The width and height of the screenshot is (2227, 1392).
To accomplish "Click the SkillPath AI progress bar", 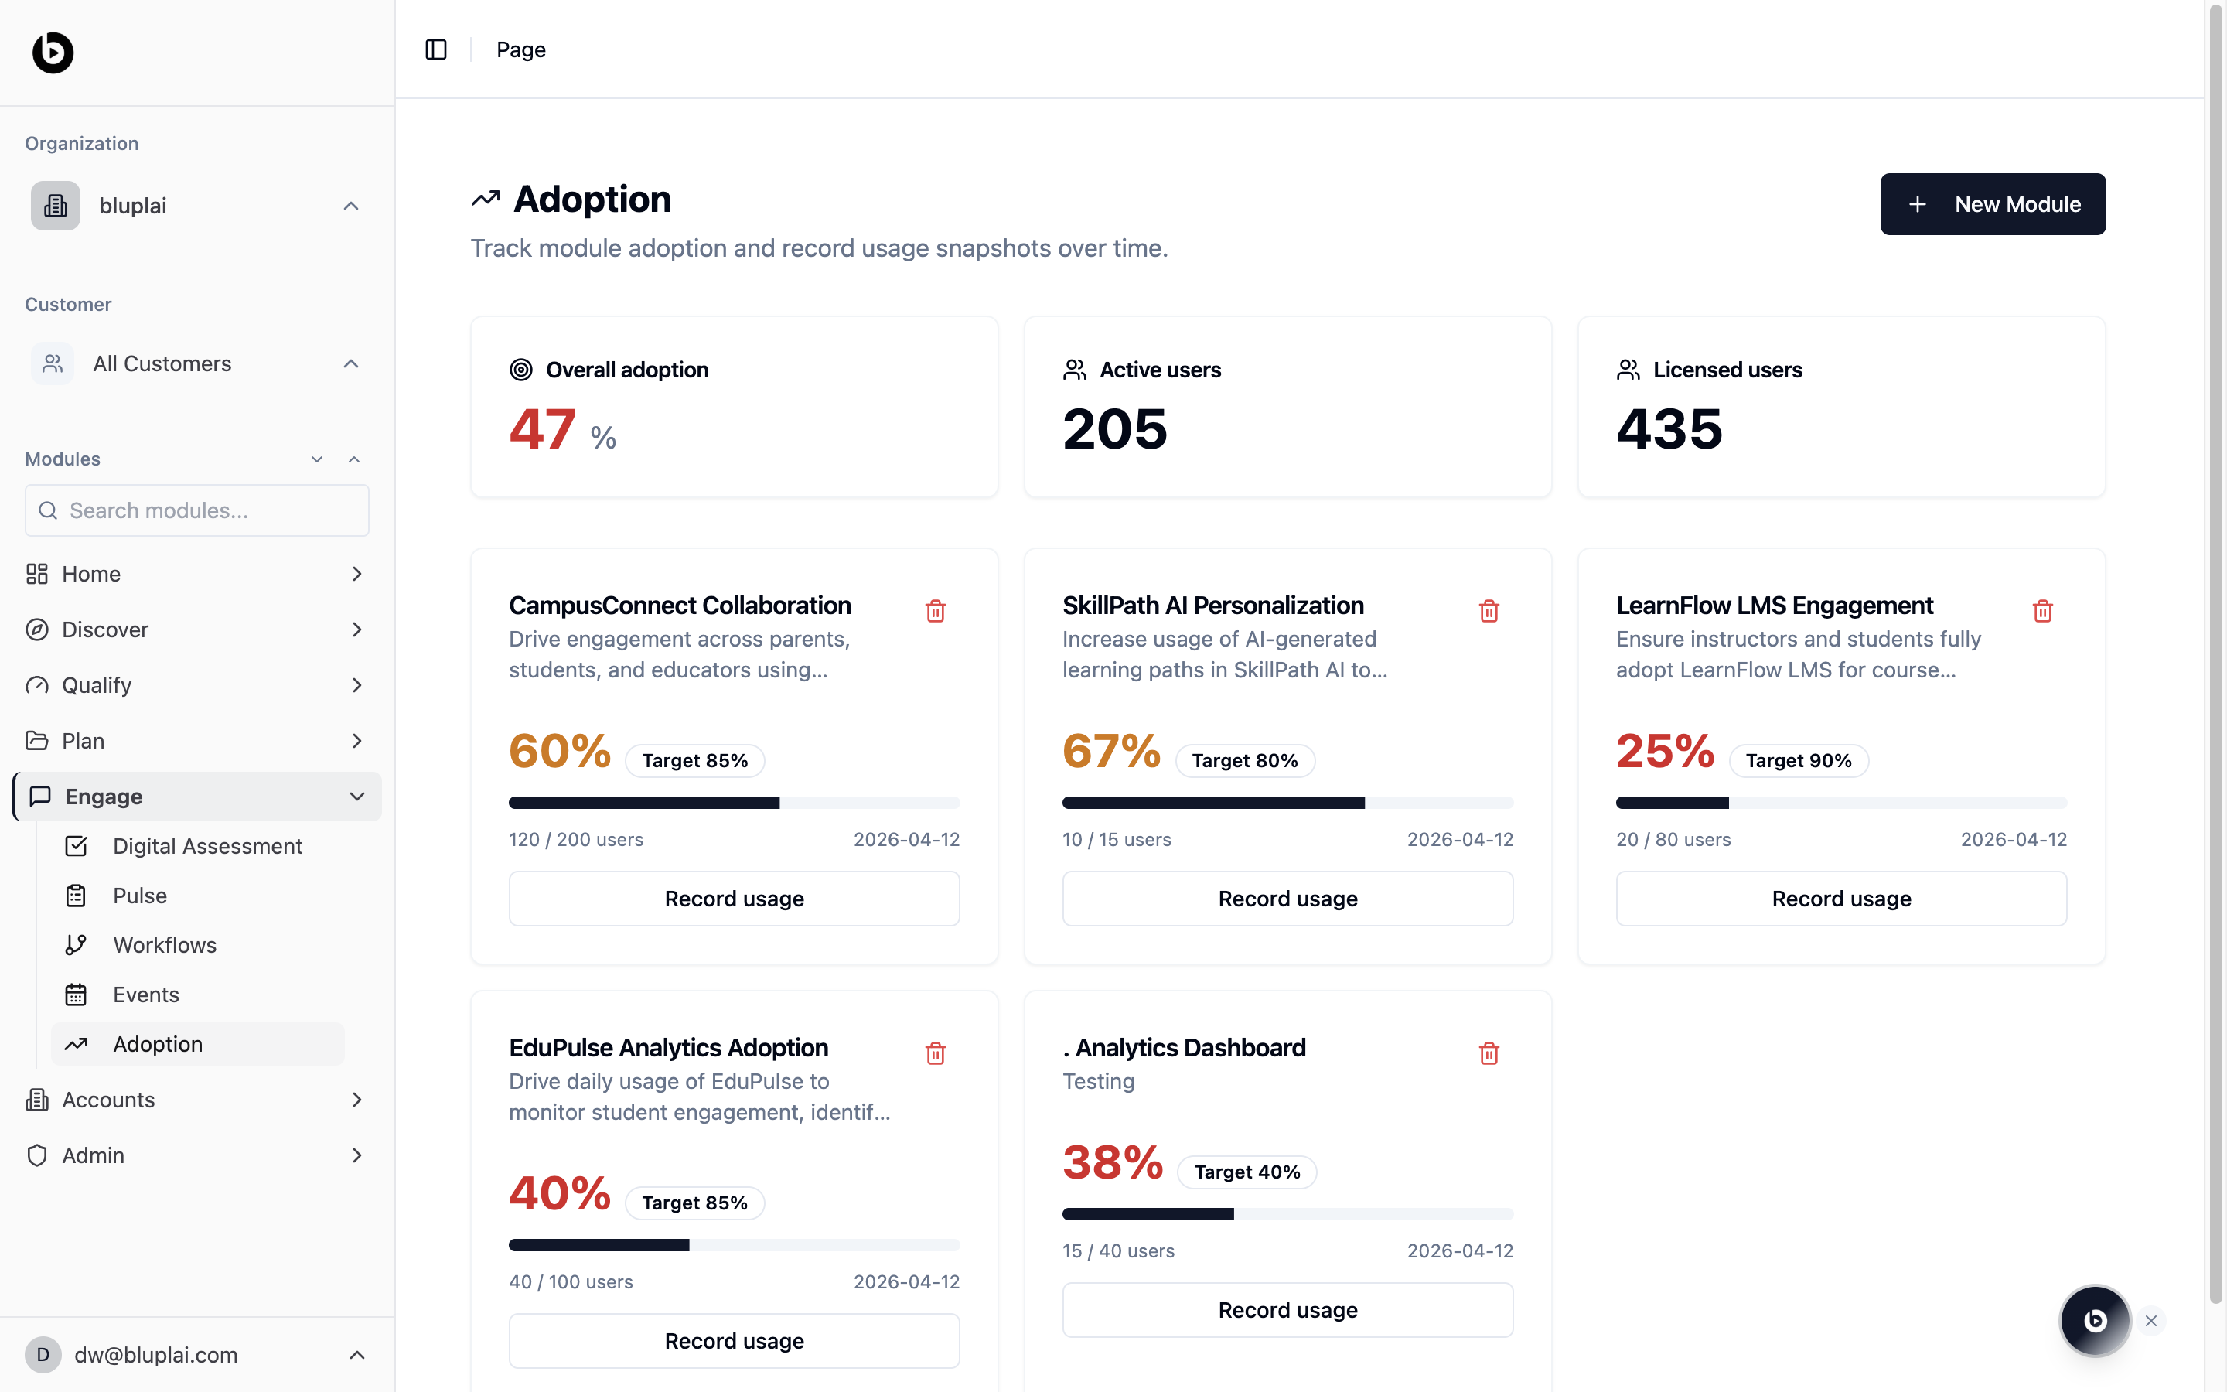I will pos(1287,803).
